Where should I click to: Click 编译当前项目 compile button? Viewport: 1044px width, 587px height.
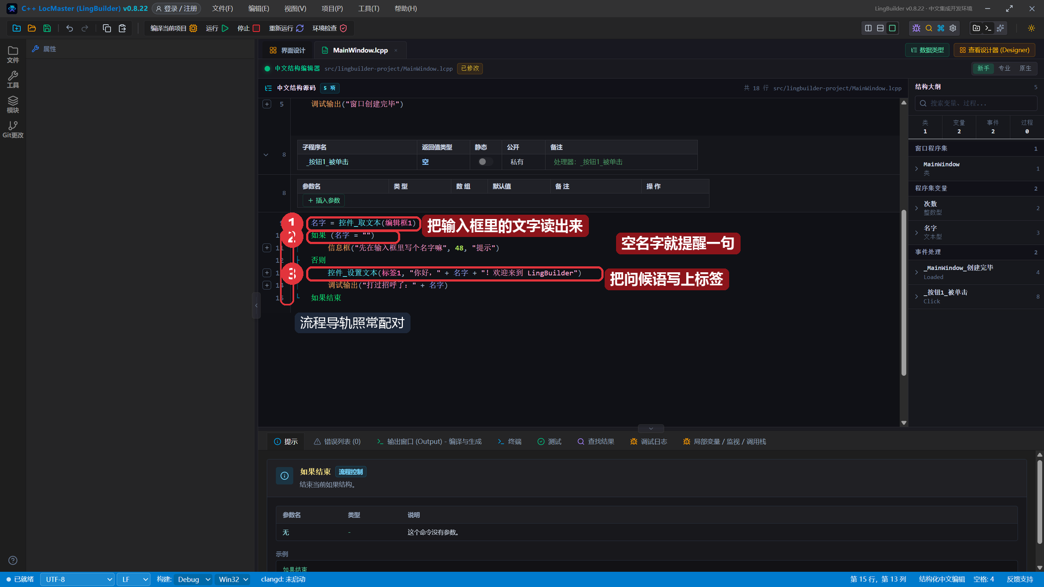pyautogui.click(x=173, y=28)
